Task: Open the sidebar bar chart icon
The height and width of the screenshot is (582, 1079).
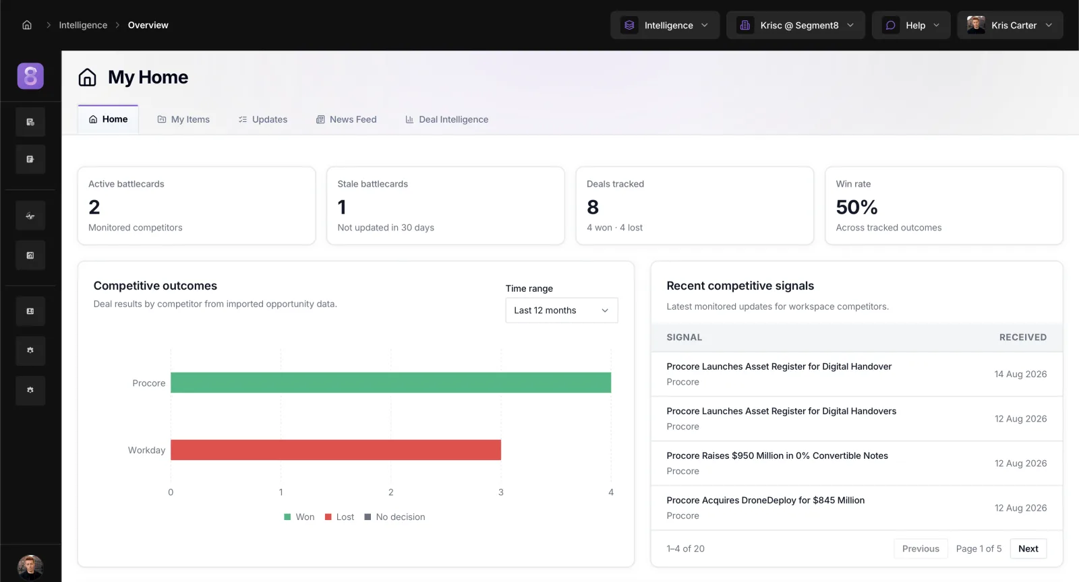Action: pos(30,255)
